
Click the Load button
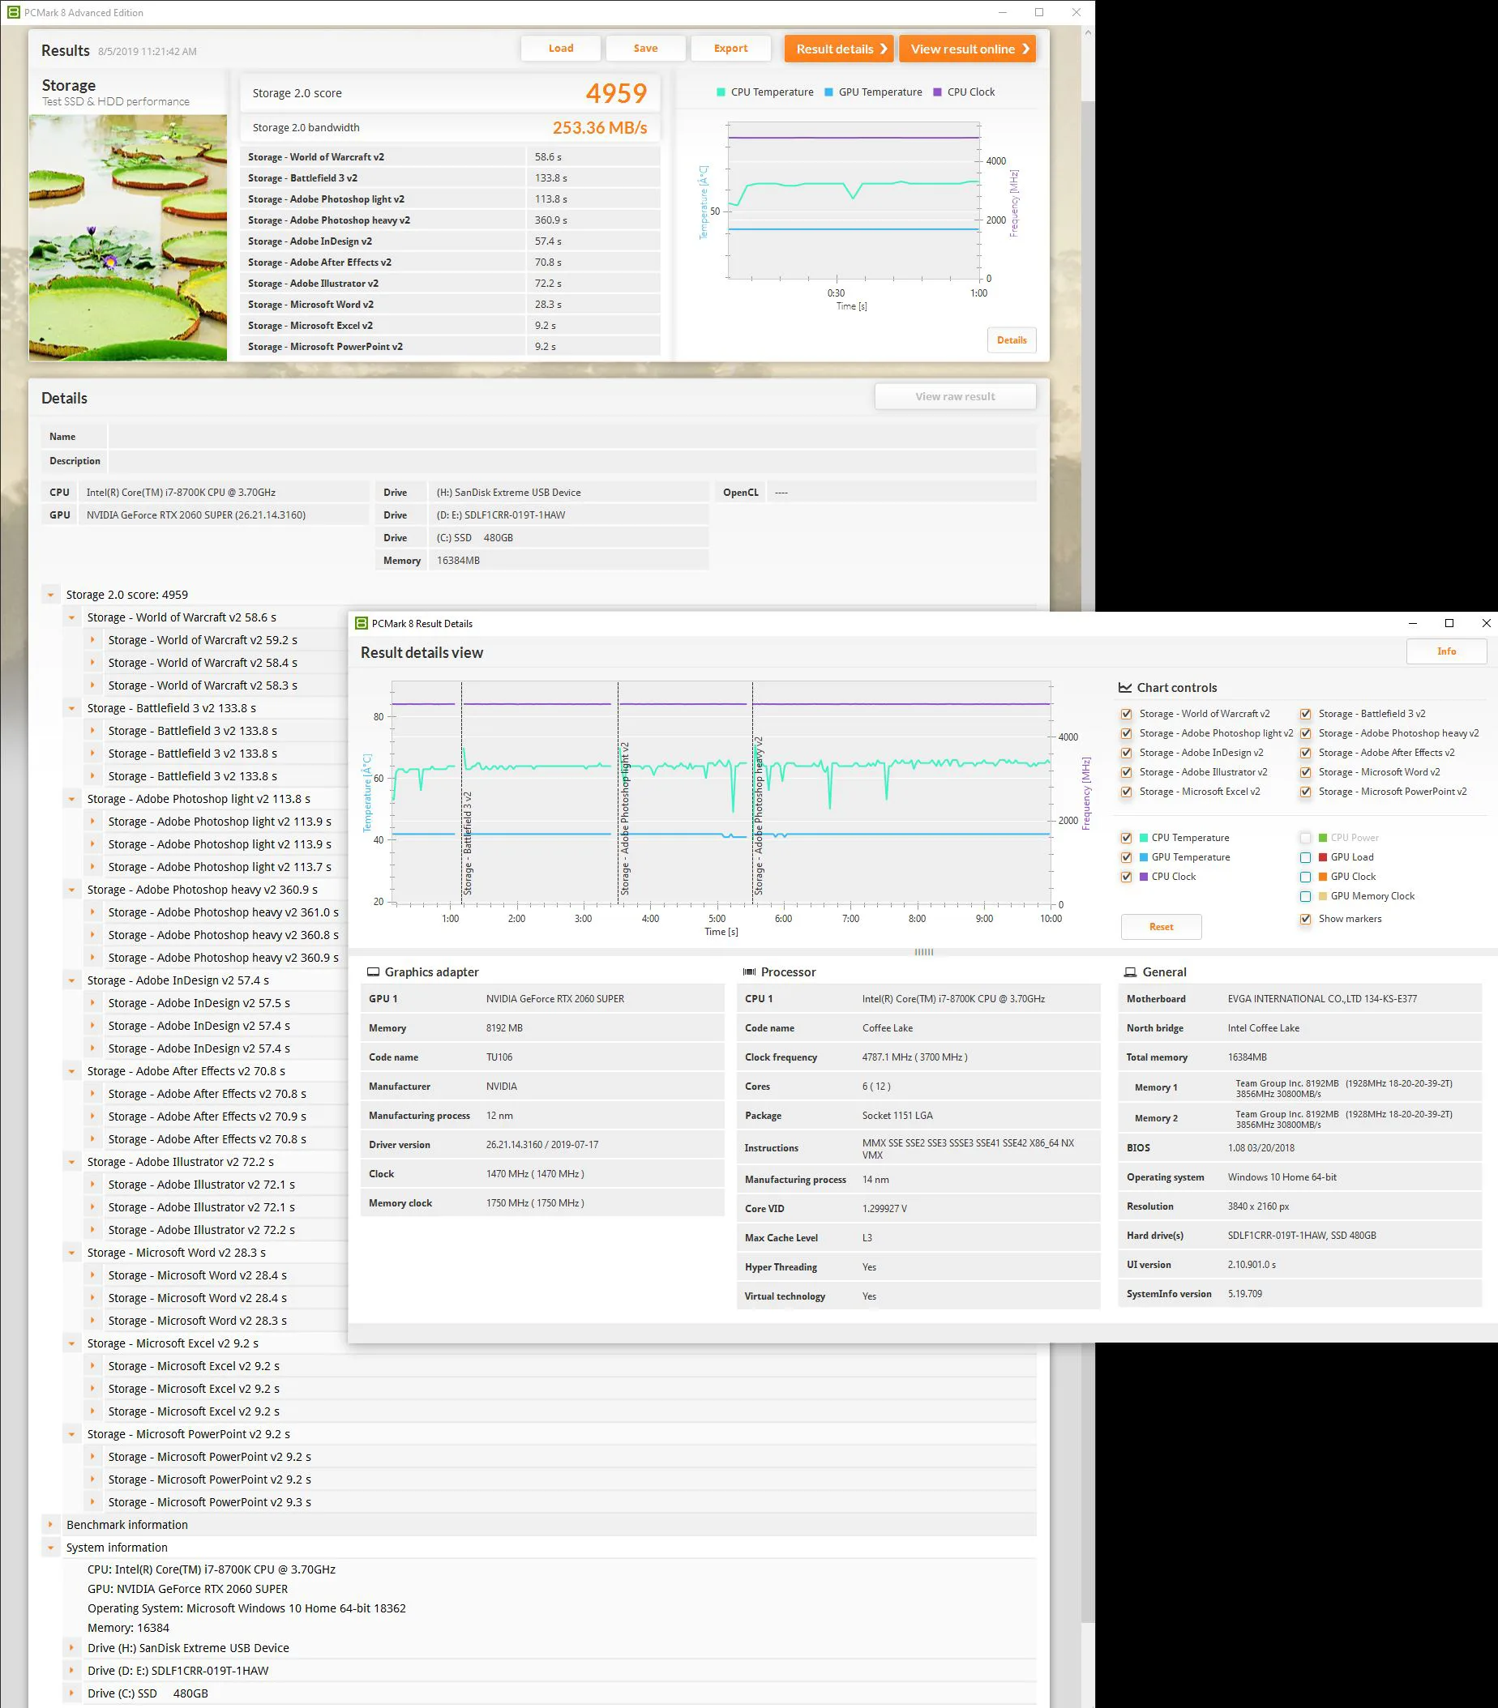560,49
